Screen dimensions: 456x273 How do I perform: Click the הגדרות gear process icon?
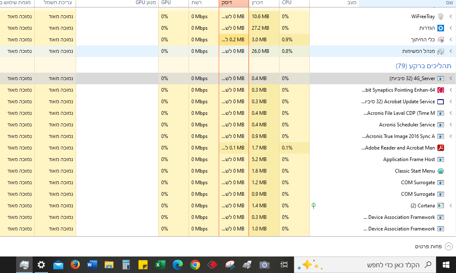[x=441, y=28]
